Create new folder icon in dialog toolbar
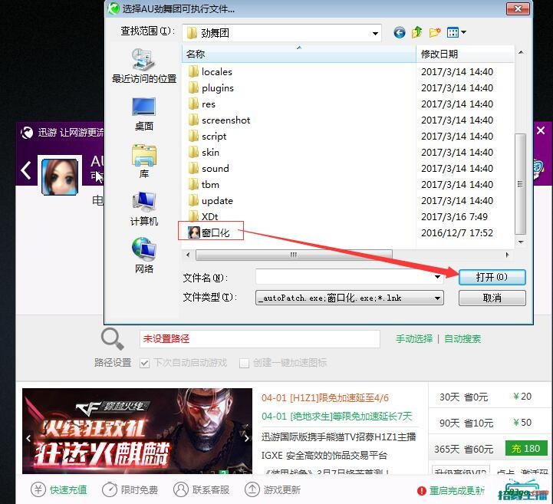Viewport: 553px width, 504px height. click(x=435, y=32)
